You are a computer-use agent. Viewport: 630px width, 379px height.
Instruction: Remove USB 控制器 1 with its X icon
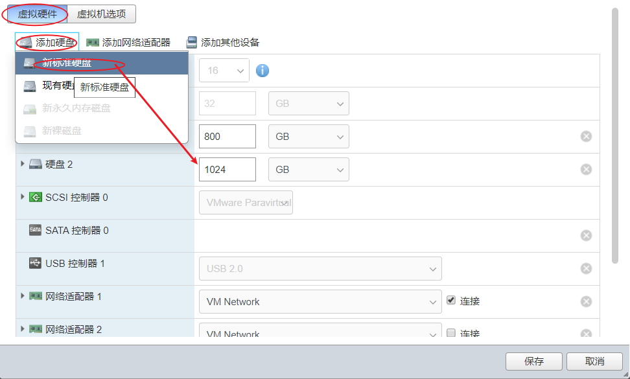pos(586,269)
